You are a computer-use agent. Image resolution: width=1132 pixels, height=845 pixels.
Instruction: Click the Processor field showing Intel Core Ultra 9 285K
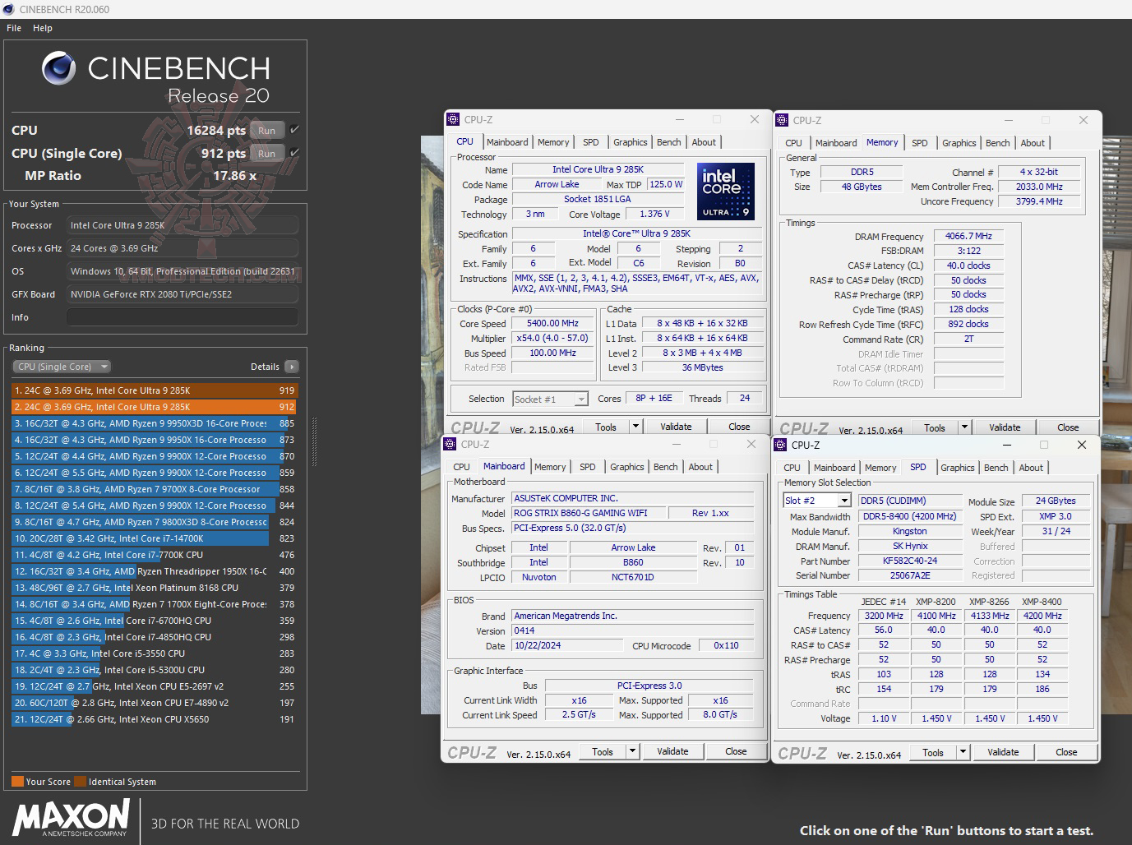coord(183,225)
